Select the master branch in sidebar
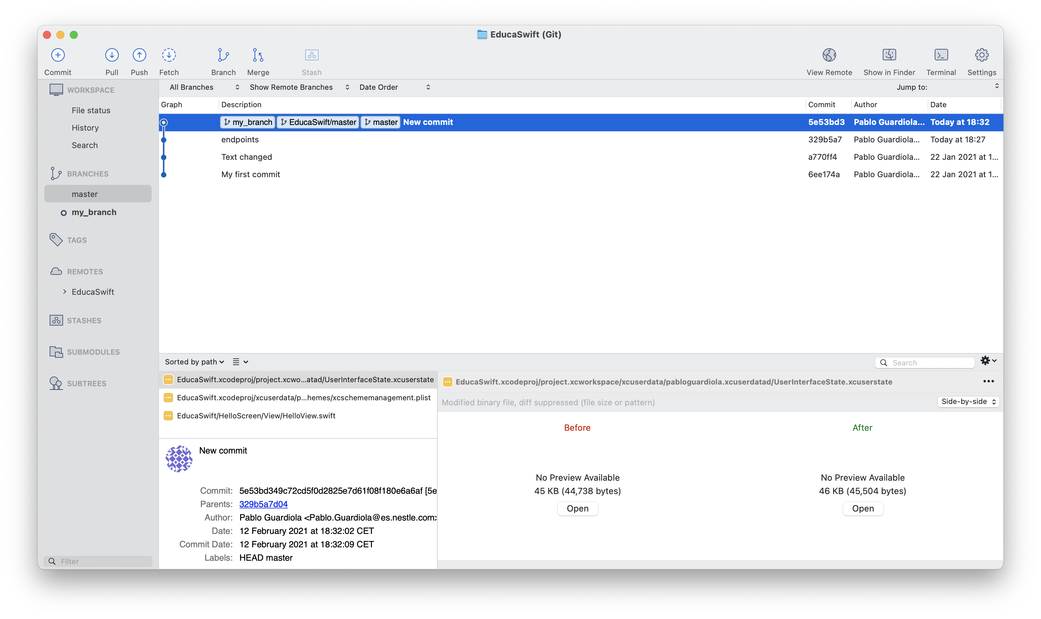Image resolution: width=1041 pixels, height=619 pixels. pos(98,194)
